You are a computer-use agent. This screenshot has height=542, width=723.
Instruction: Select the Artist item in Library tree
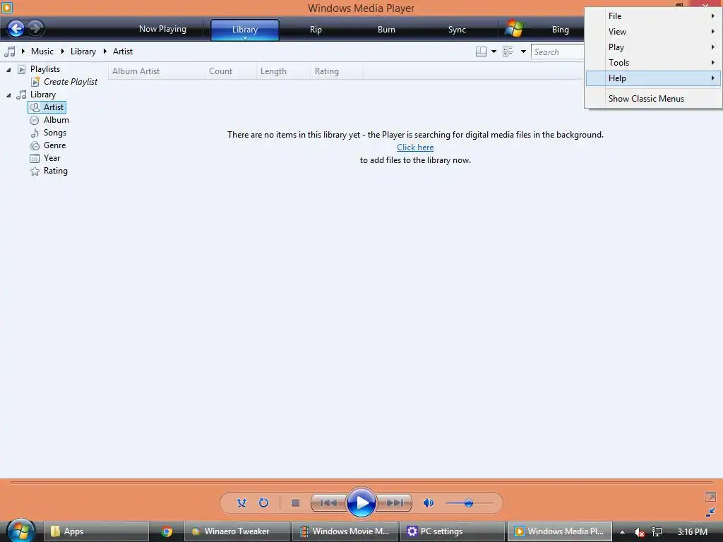click(47, 107)
